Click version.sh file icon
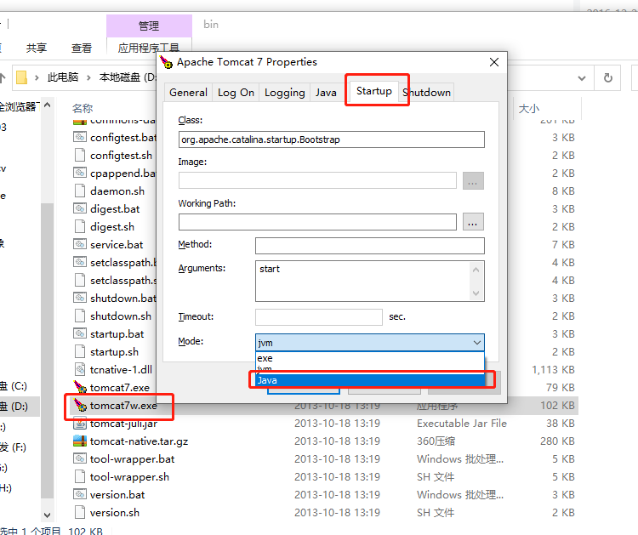This screenshot has width=638, height=535. pyautogui.click(x=80, y=512)
